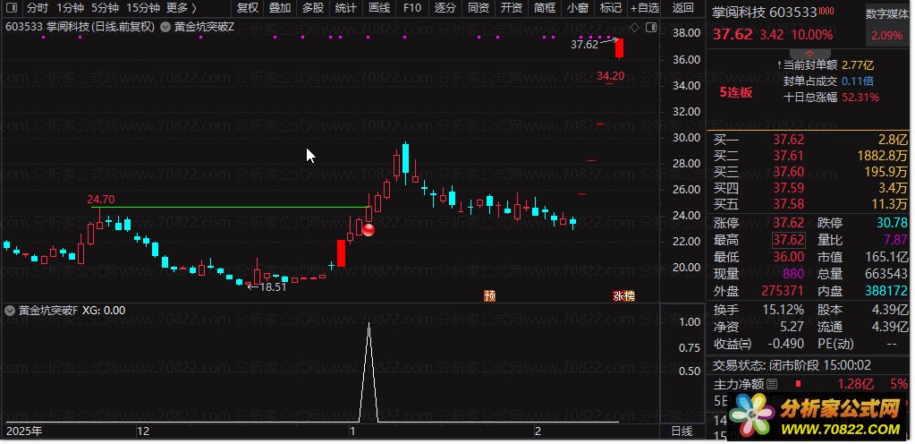This screenshot has width=915, height=444.
Task: Click the 叠加 overlay button
Action: 280,7
